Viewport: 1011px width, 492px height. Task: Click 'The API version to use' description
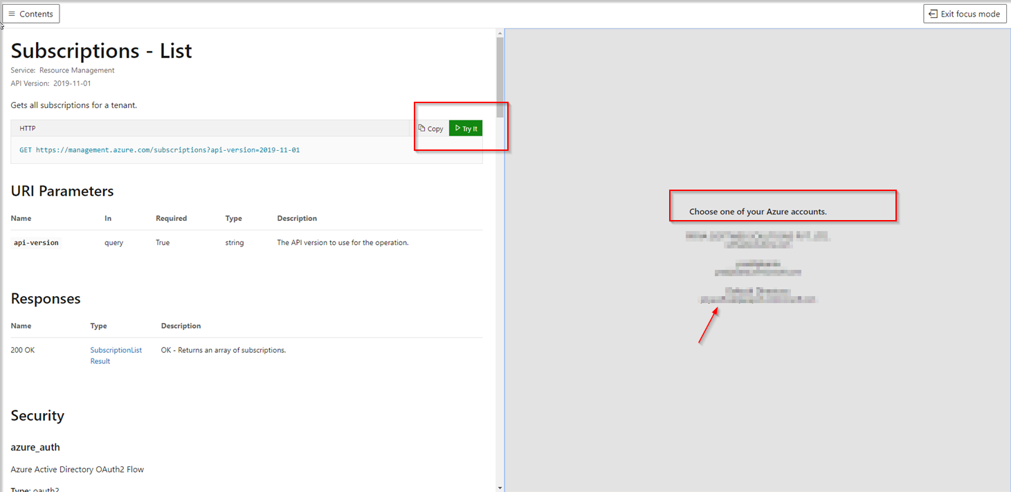pos(343,243)
